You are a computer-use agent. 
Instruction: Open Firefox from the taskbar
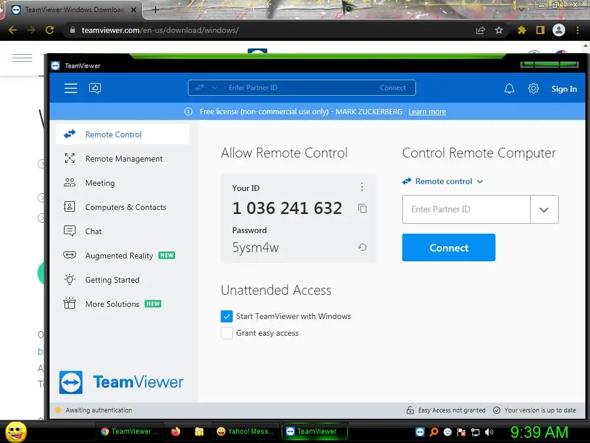pyautogui.click(x=176, y=431)
